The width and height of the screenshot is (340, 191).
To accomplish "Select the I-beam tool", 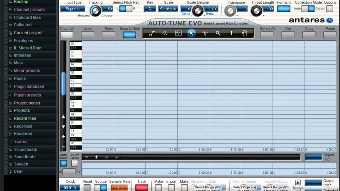I will [x=231, y=33].
